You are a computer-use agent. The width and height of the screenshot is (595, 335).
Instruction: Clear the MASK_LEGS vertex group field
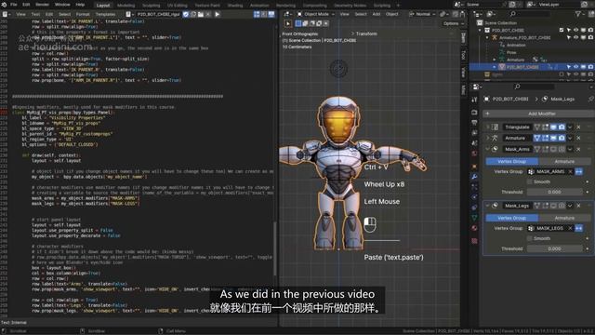[x=570, y=228]
